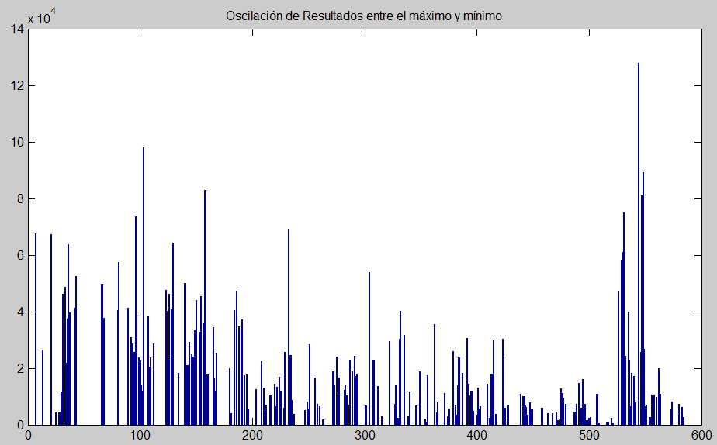Click x-axis tick label 400
Image resolution: width=717 pixels, height=445 pixels.
pos(477,436)
